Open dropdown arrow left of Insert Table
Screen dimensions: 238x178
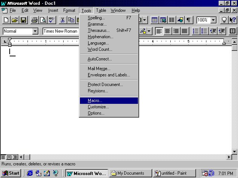click(x=145, y=20)
